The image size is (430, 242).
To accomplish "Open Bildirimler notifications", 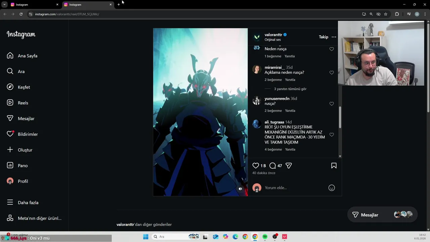I will [23, 134].
